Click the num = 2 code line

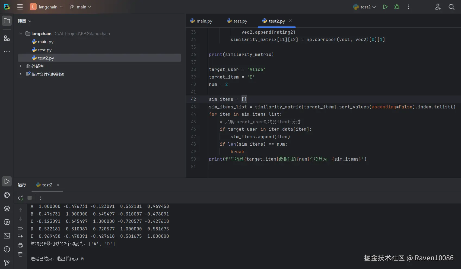(218, 85)
